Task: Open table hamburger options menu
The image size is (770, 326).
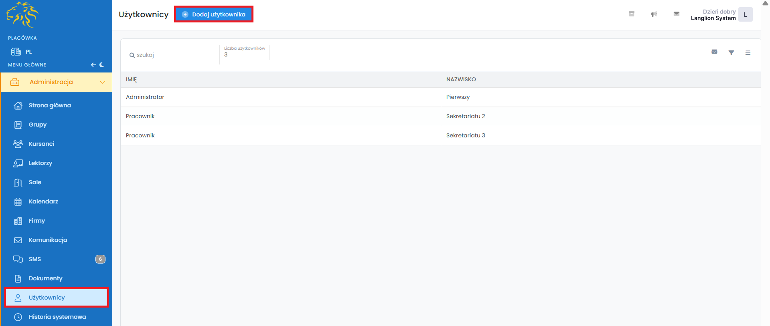Action: click(x=748, y=52)
